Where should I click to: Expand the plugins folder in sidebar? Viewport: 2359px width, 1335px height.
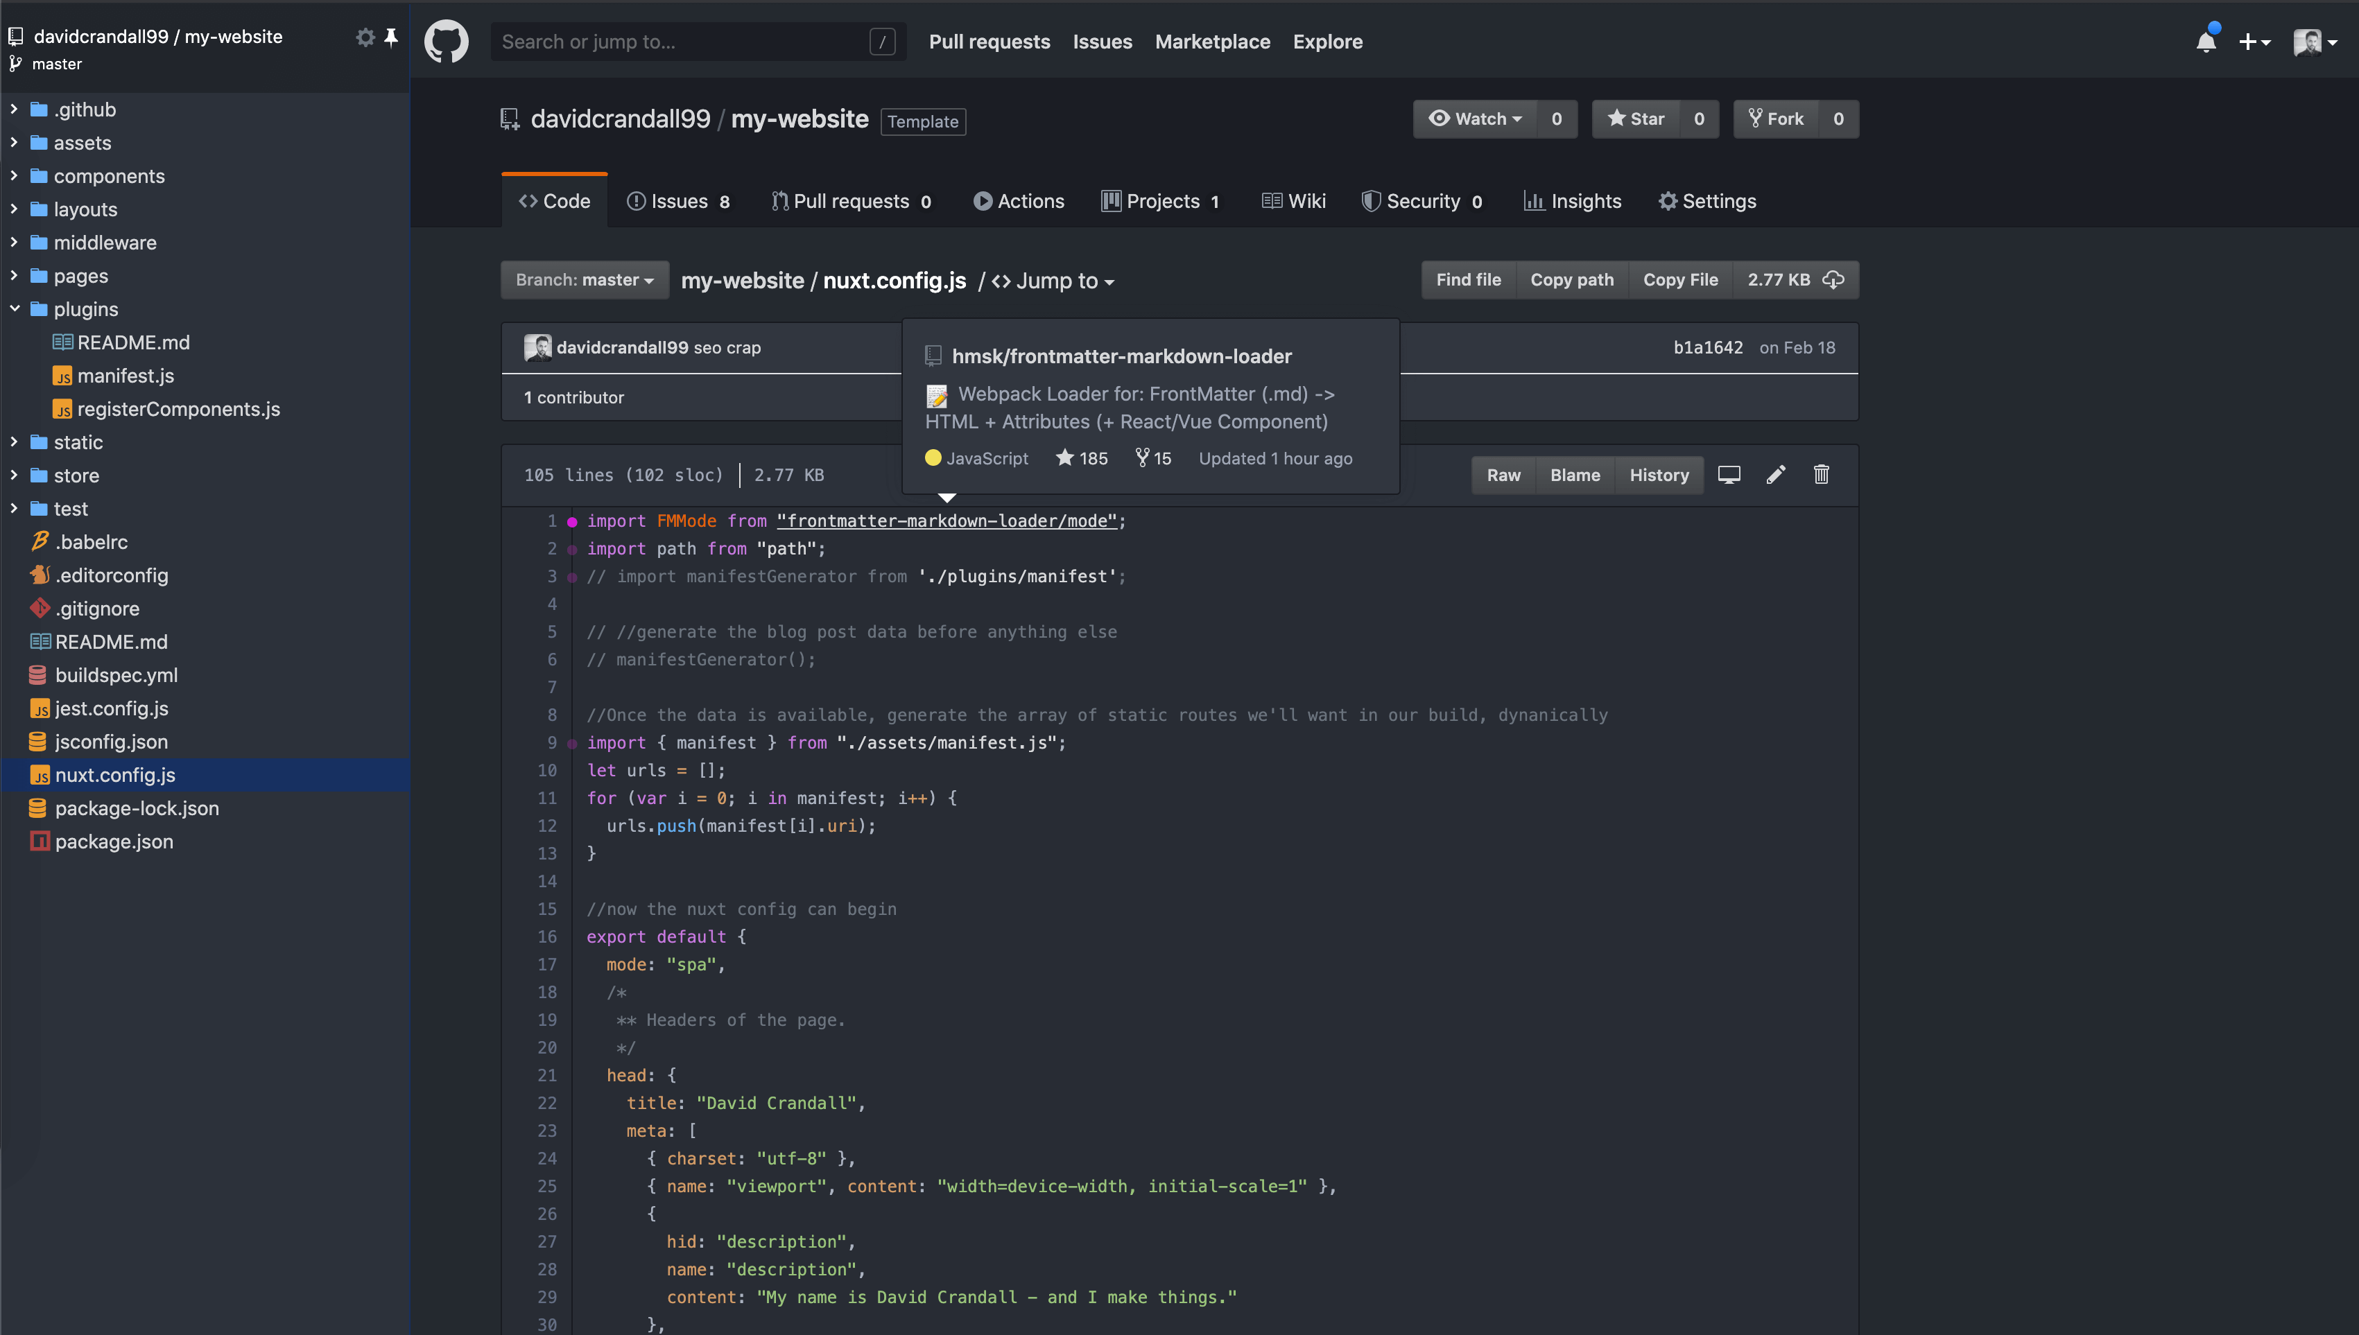pyautogui.click(x=13, y=308)
